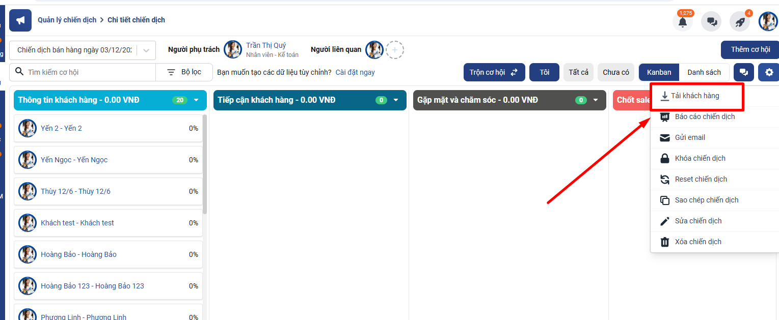Click the user profile avatar at top right
This screenshot has width=779, height=320.
(x=768, y=21)
